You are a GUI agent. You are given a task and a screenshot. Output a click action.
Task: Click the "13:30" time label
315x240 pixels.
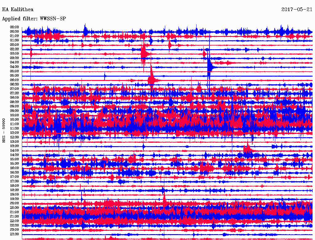[x=14, y=146]
